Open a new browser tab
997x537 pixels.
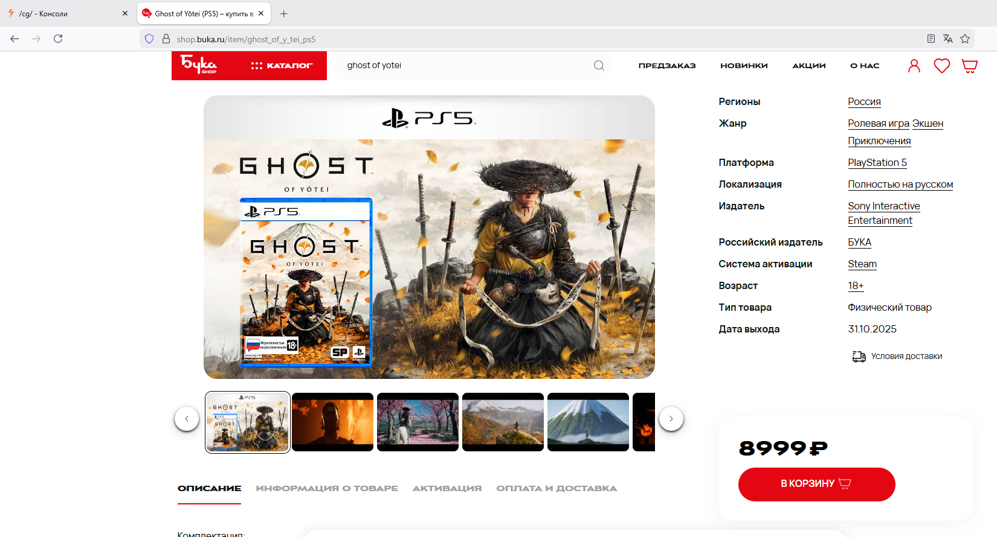284,13
